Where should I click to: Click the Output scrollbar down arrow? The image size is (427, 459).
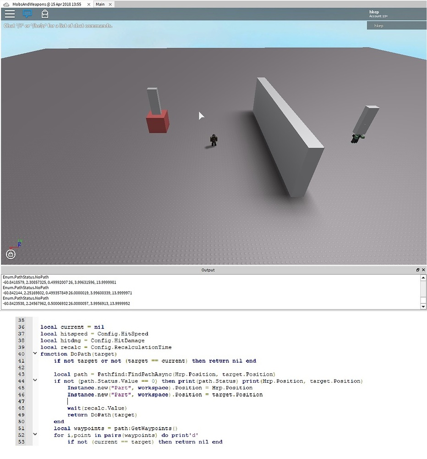point(423,306)
